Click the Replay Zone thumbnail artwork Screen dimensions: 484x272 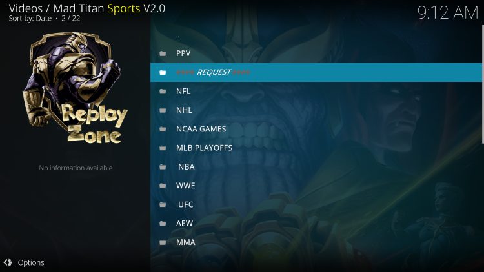[x=75, y=88]
